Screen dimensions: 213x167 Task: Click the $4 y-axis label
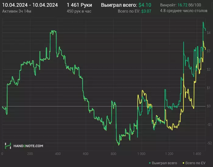click(209, 33)
